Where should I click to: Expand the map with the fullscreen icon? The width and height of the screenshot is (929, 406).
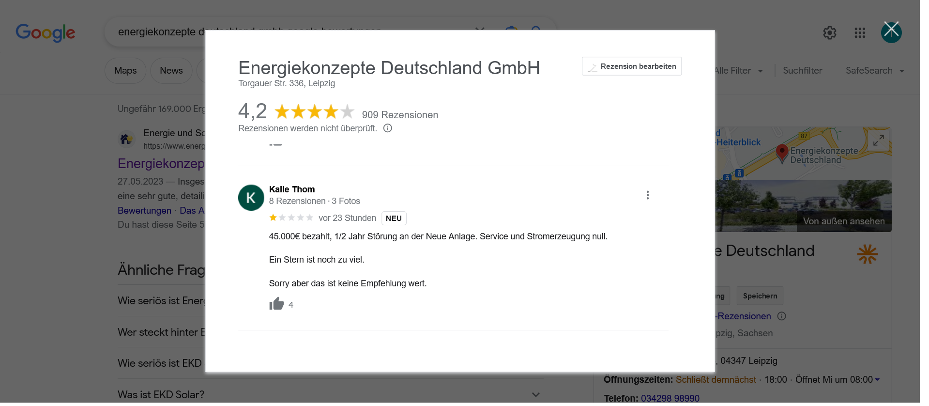pyautogui.click(x=878, y=140)
